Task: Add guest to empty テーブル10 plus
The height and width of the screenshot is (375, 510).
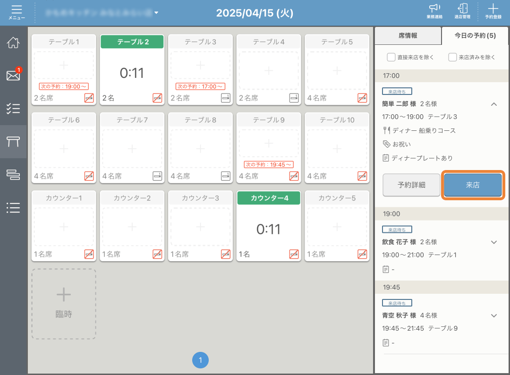Action: coord(337,149)
